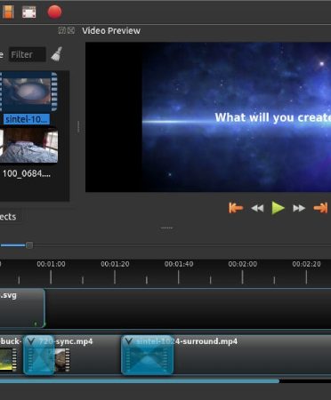The width and height of the screenshot is (331, 400).
Task: Switch to the Effects tab
Action: 8,217
